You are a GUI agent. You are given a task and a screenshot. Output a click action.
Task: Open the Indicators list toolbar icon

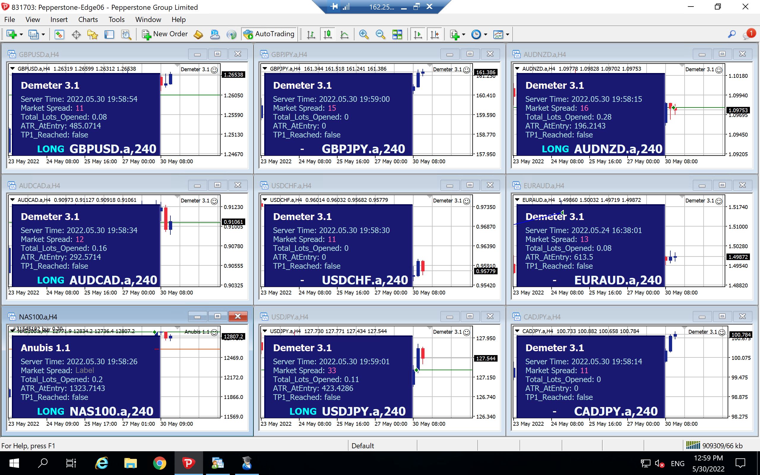click(455, 34)
